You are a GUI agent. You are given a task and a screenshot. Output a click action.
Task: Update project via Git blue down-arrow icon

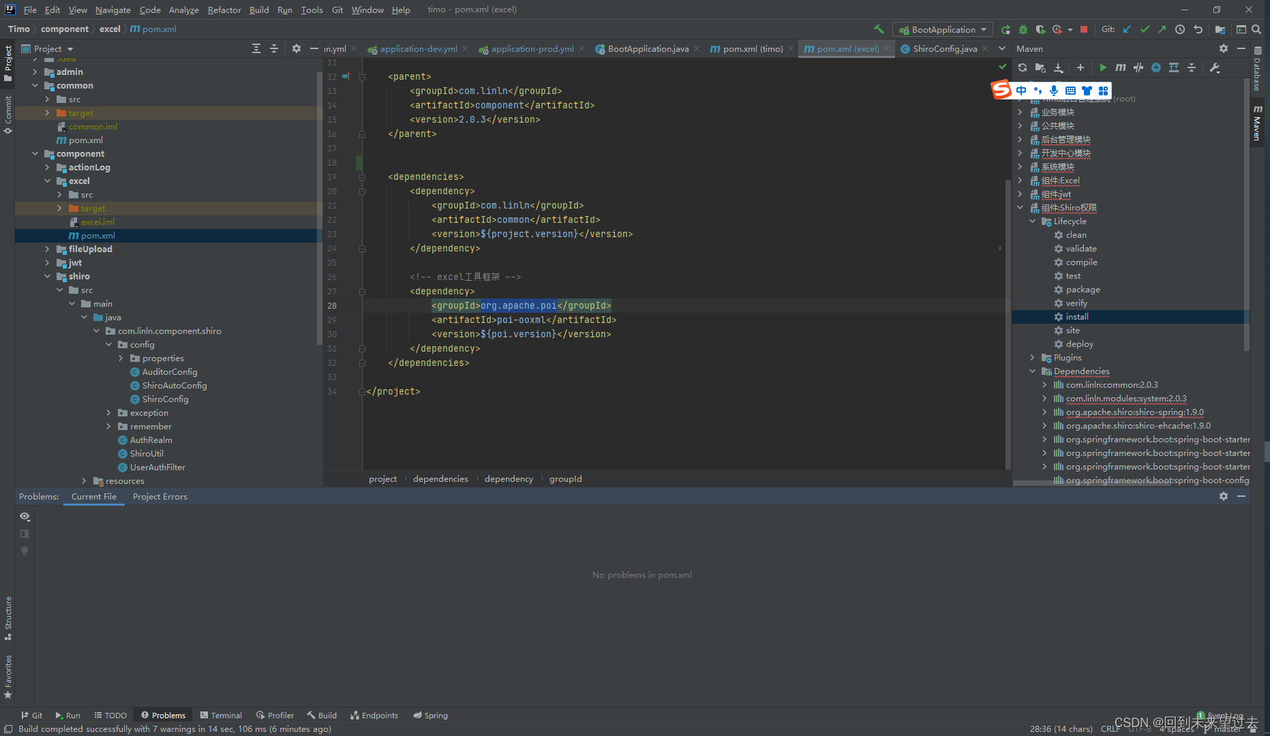[1125, 29]
